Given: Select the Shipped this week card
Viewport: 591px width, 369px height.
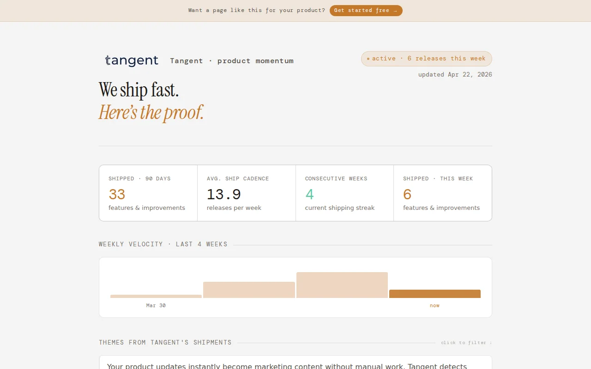Looking at the screenshot, I should pyautogui.click(x=443, y=193).
